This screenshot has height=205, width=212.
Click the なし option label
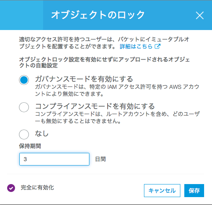[42, 134]
